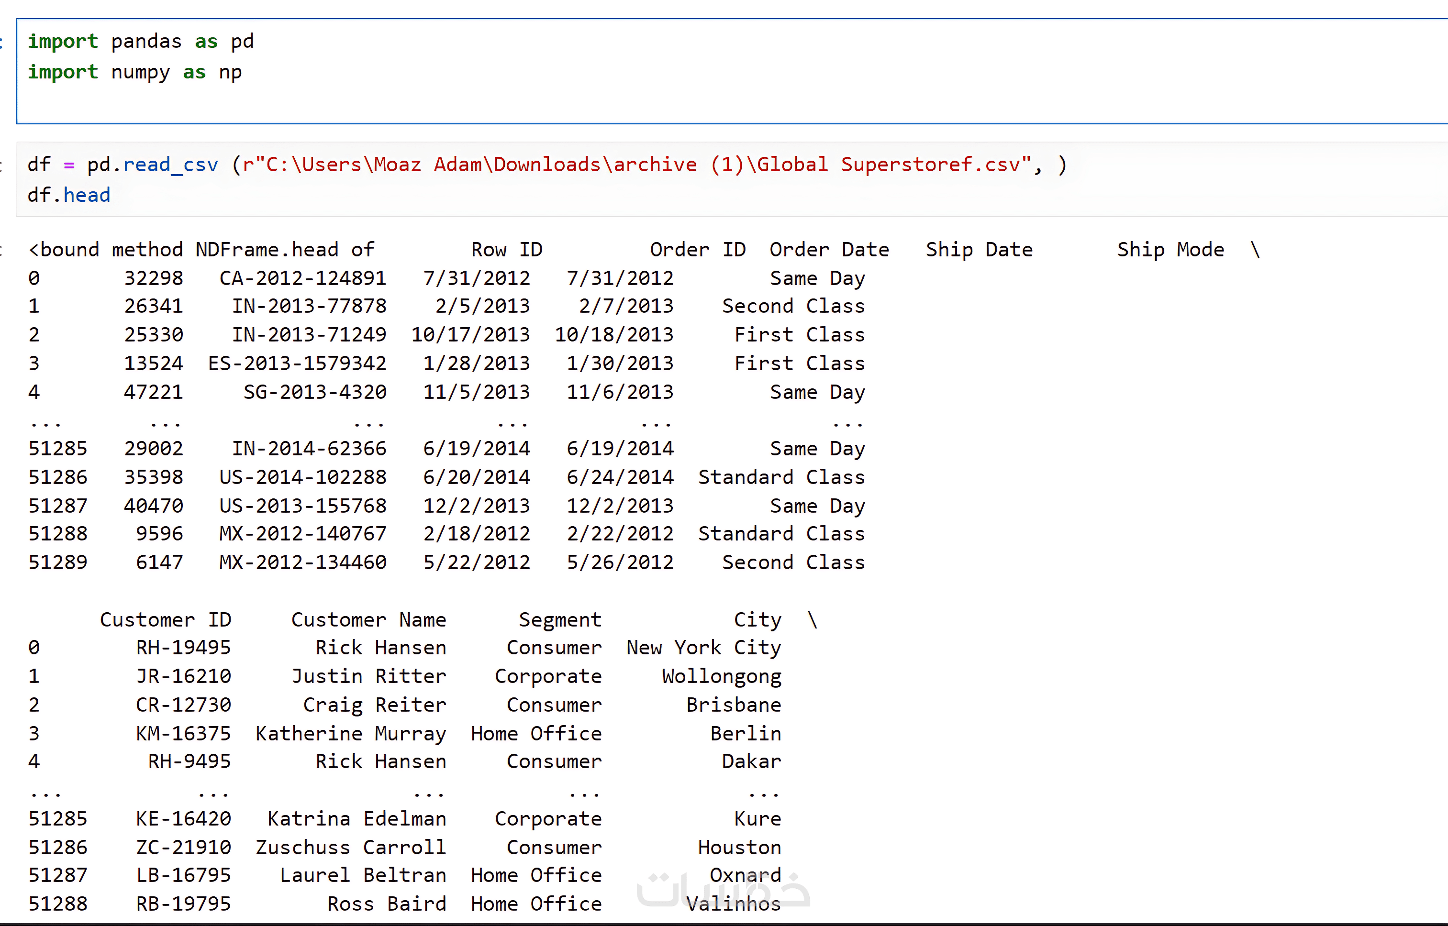Click 'New York City' in the City column
This screenshot has height=926, width=1448.
[703, 648]
